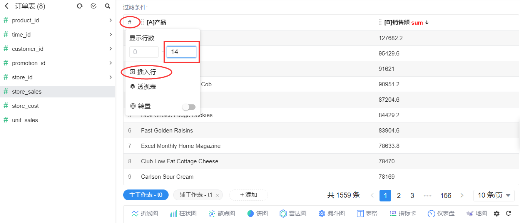The width and height of the screenshot is (520, 223).
Task: Click the descending sort arrow on 销售额
Action: tap(427, 22)
